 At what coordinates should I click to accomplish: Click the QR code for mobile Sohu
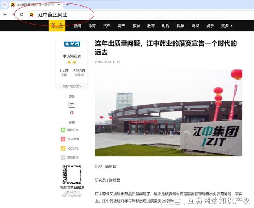(x=72, y=175)
